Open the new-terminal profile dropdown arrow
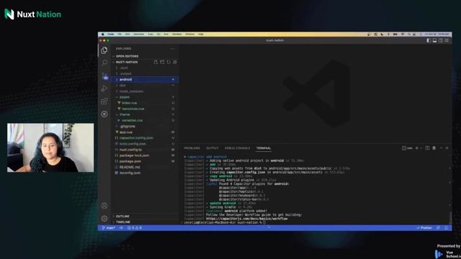The width and height of the screenshot is (461, 259). [x=421, y=148]
